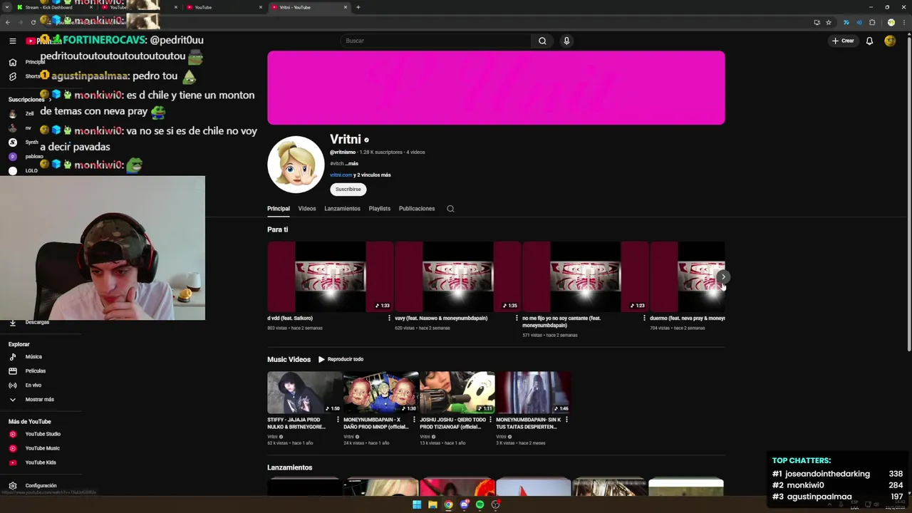Go back with browser back arrow

tap(8, 22)
